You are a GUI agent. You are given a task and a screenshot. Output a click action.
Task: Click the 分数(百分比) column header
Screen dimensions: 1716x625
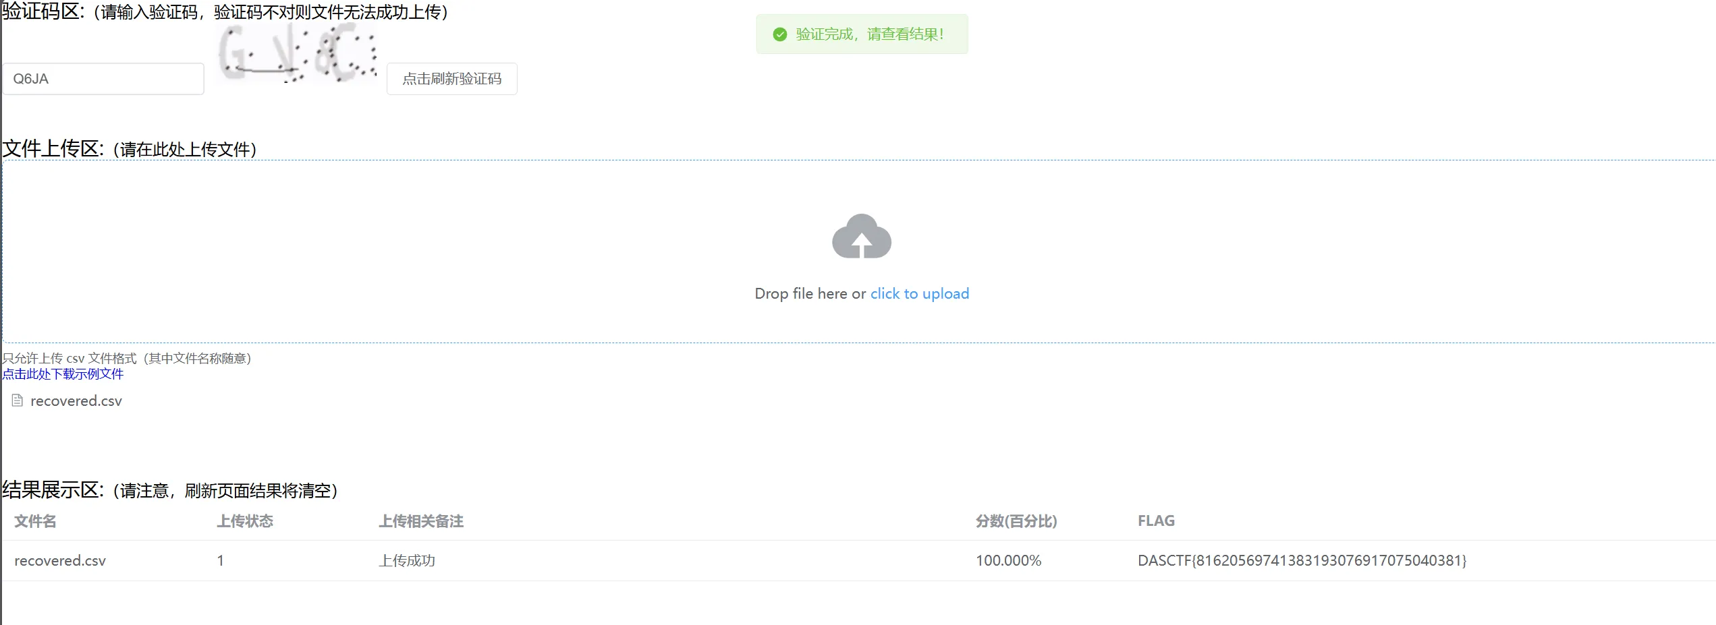point(1016,521)
